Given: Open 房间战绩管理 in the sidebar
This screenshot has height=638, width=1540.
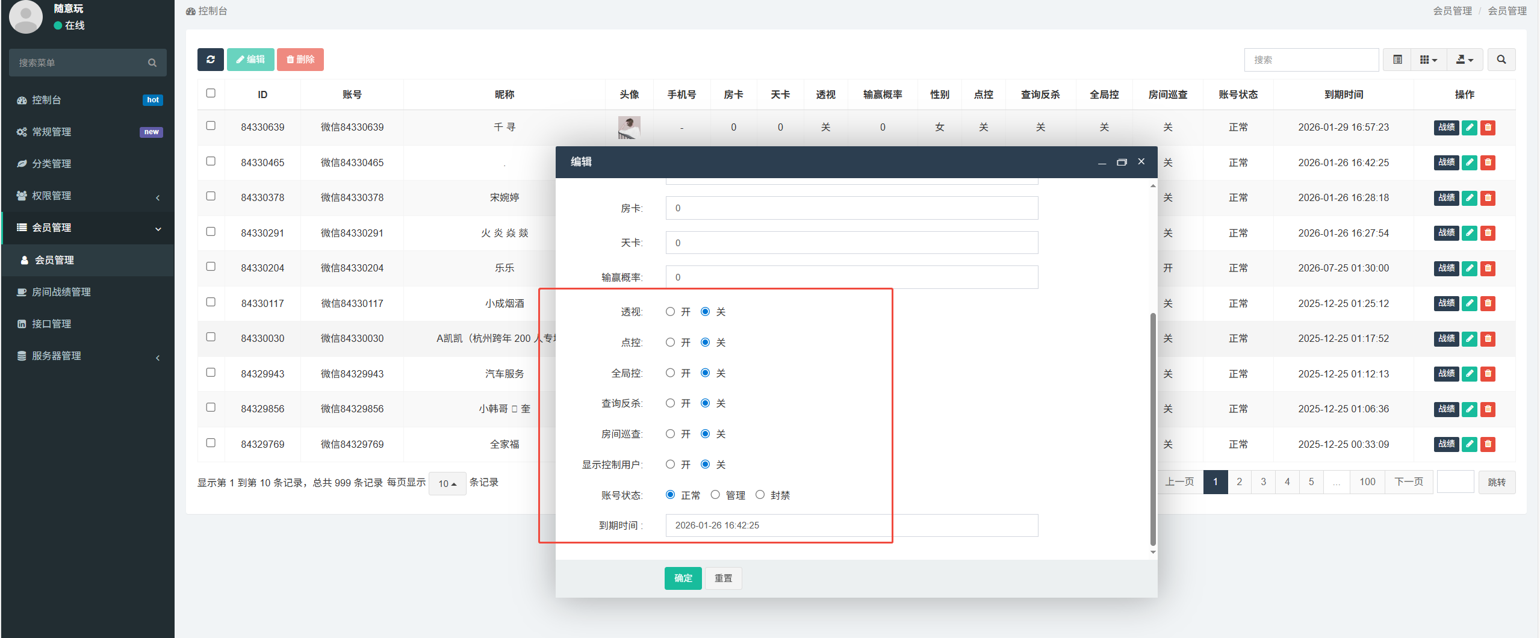Looking at the screenshot, I should pyautogui.click(x=61, y=292).
